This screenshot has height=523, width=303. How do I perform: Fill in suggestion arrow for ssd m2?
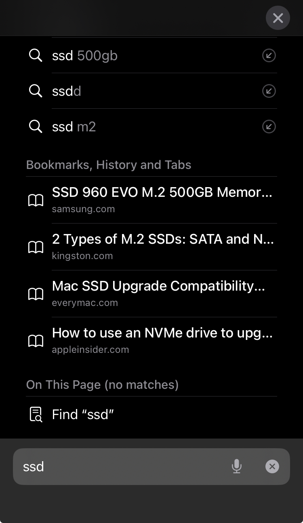tap(269, 127)
